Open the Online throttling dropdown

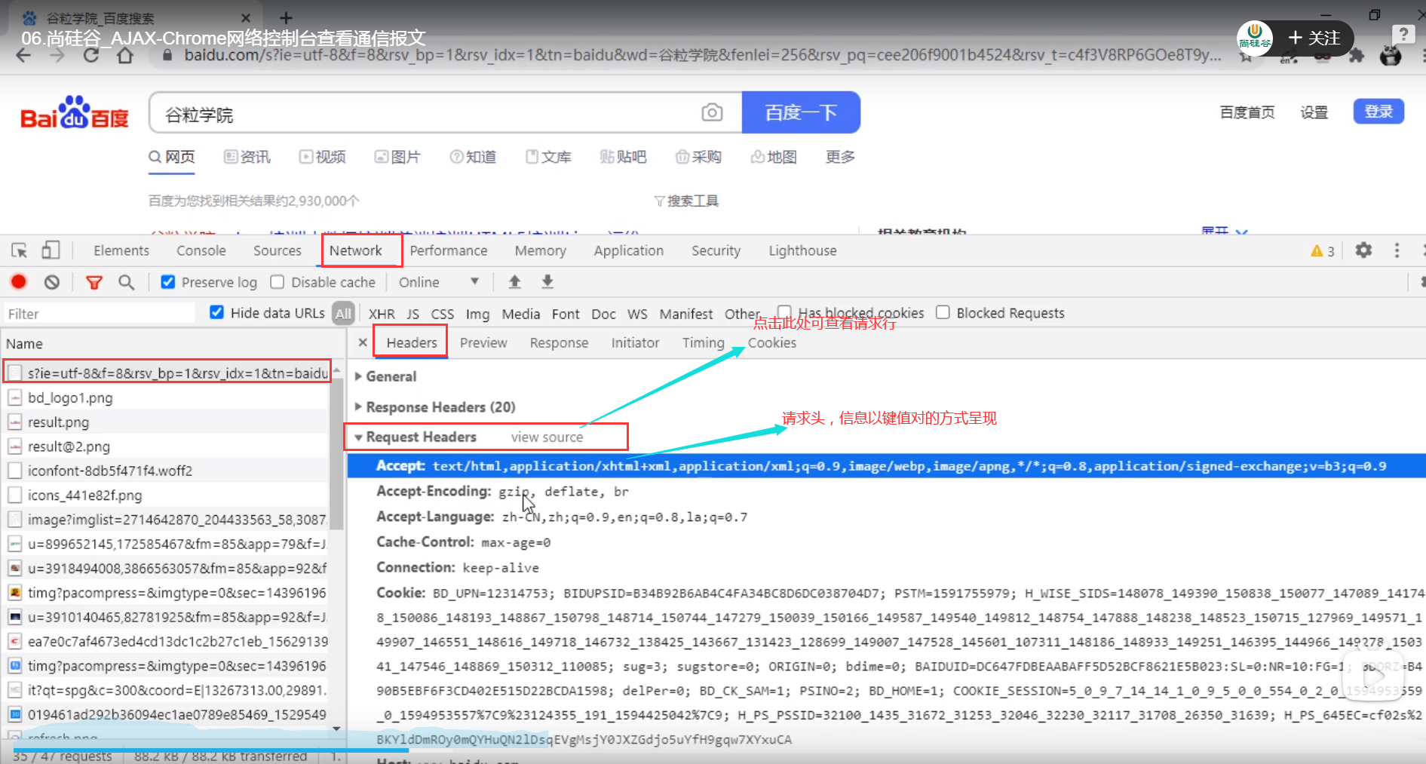pos(439,282)
